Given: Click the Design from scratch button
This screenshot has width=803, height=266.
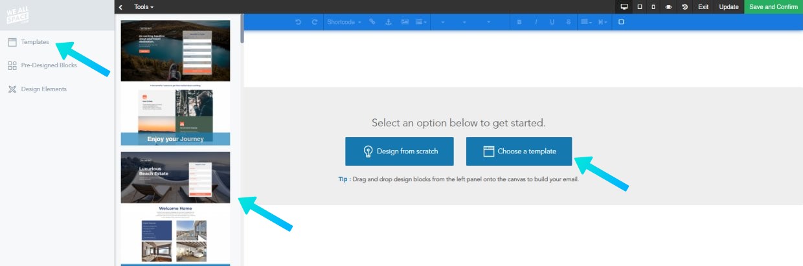Looking at the screenshot, I should point(399,151).
